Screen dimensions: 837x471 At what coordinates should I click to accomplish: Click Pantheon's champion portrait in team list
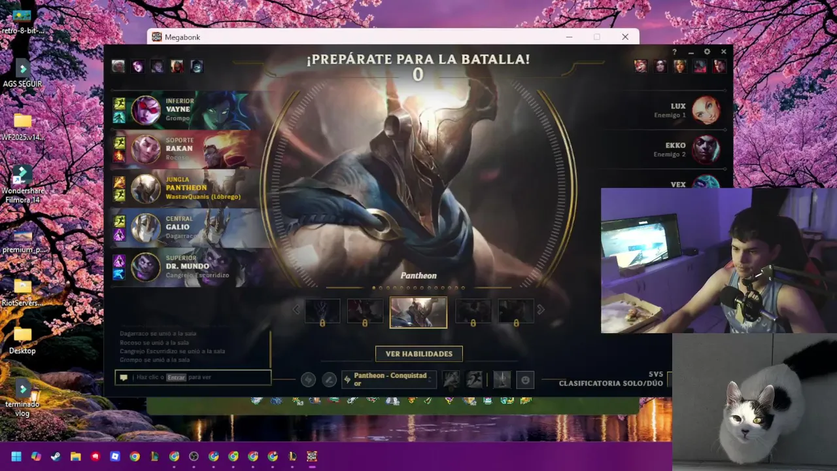tap(145, 188)
